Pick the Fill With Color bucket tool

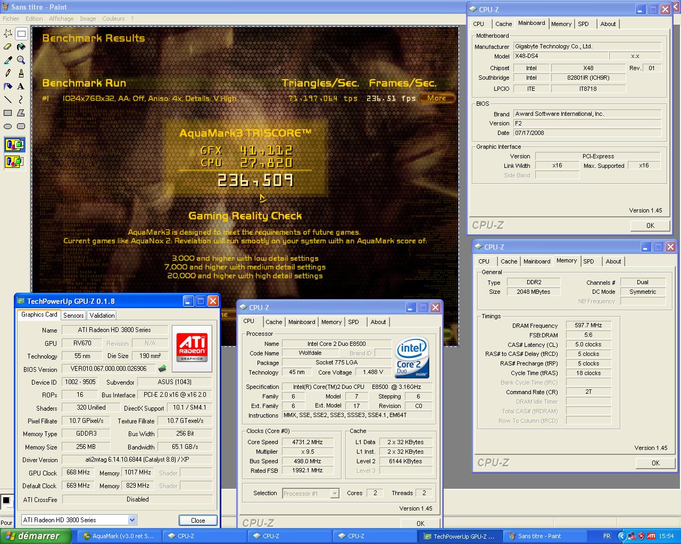(21, 47)
